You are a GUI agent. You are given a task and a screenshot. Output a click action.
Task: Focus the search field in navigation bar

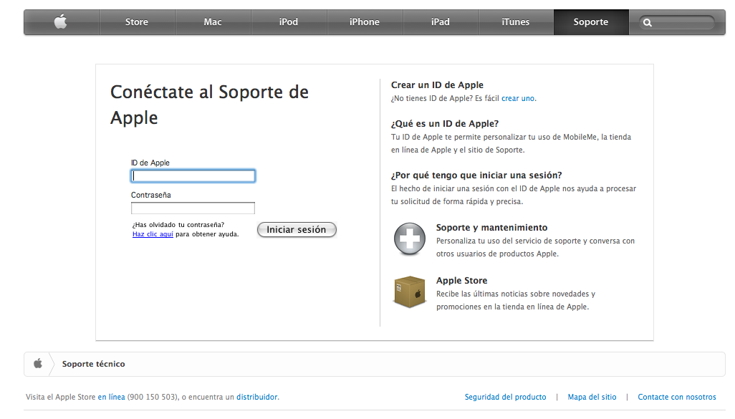677,22
